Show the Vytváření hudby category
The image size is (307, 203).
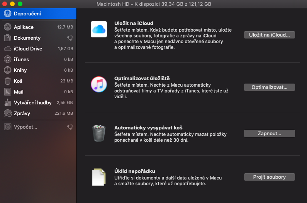pos(38,102)
